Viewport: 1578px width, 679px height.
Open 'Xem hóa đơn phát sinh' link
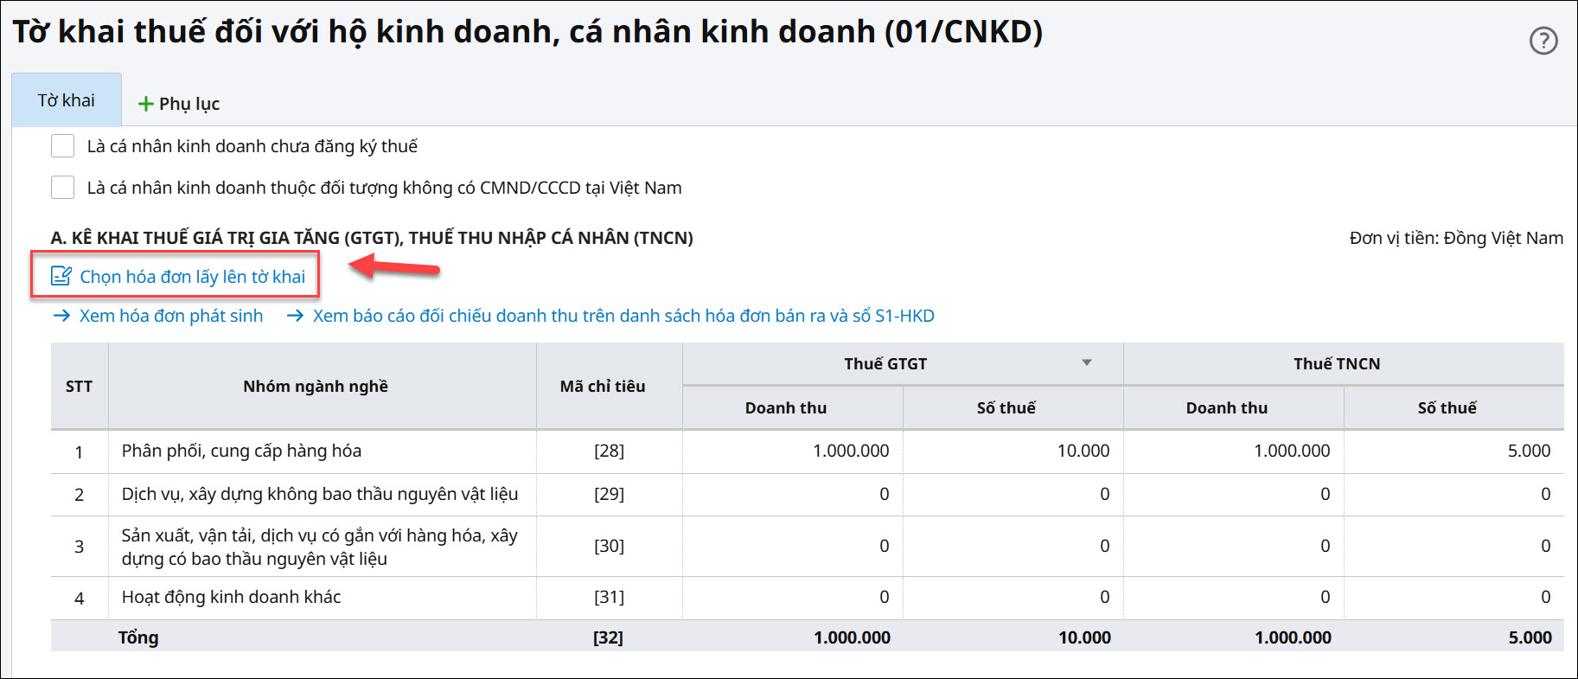click(x=171, y=316)
